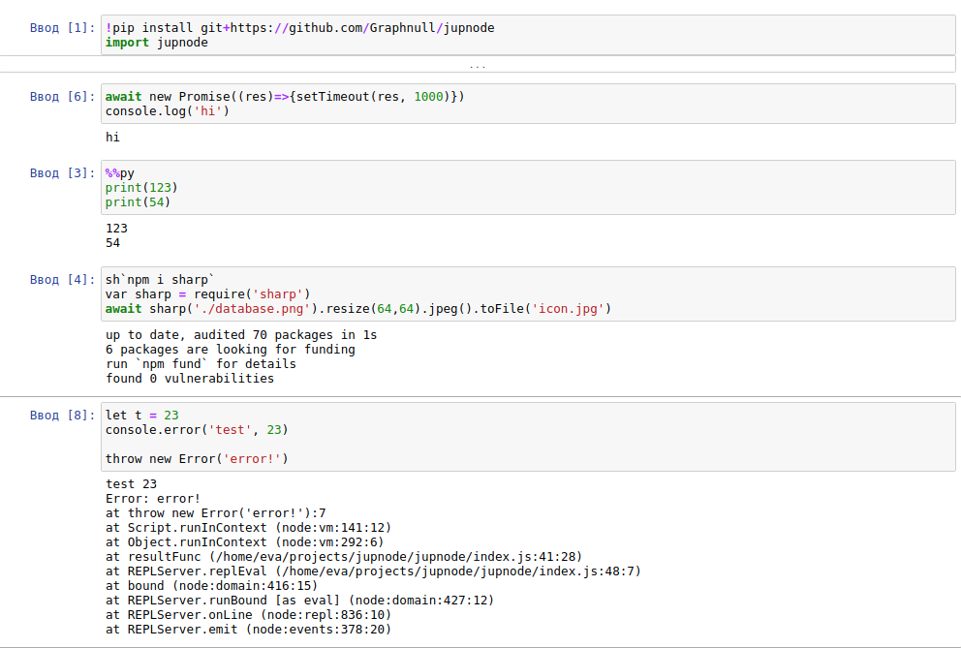Click the 'print(123)' code line

click(x=141, y=188)
